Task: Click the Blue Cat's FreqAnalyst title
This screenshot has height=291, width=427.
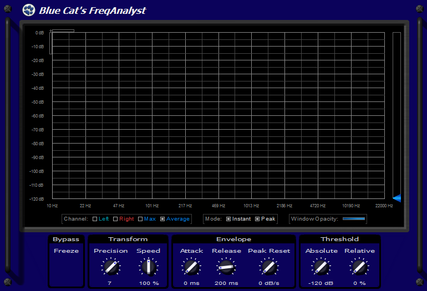Action: click(x=93, y=11)
